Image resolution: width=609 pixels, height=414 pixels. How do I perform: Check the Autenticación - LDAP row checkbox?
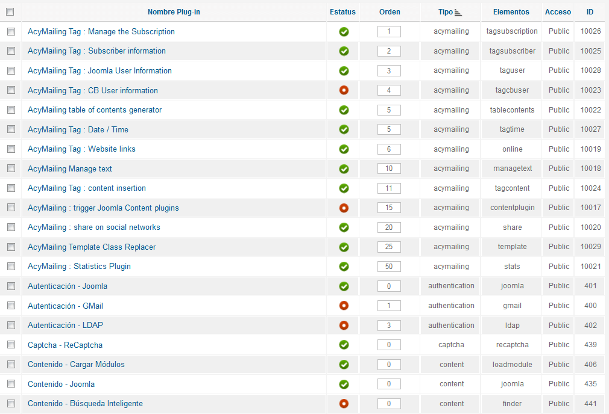[x=11, y=325]
